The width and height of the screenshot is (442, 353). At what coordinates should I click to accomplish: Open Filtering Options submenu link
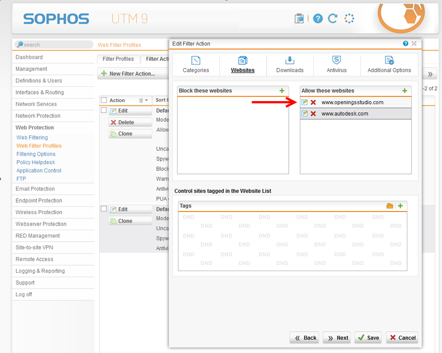tap(36, 154)
